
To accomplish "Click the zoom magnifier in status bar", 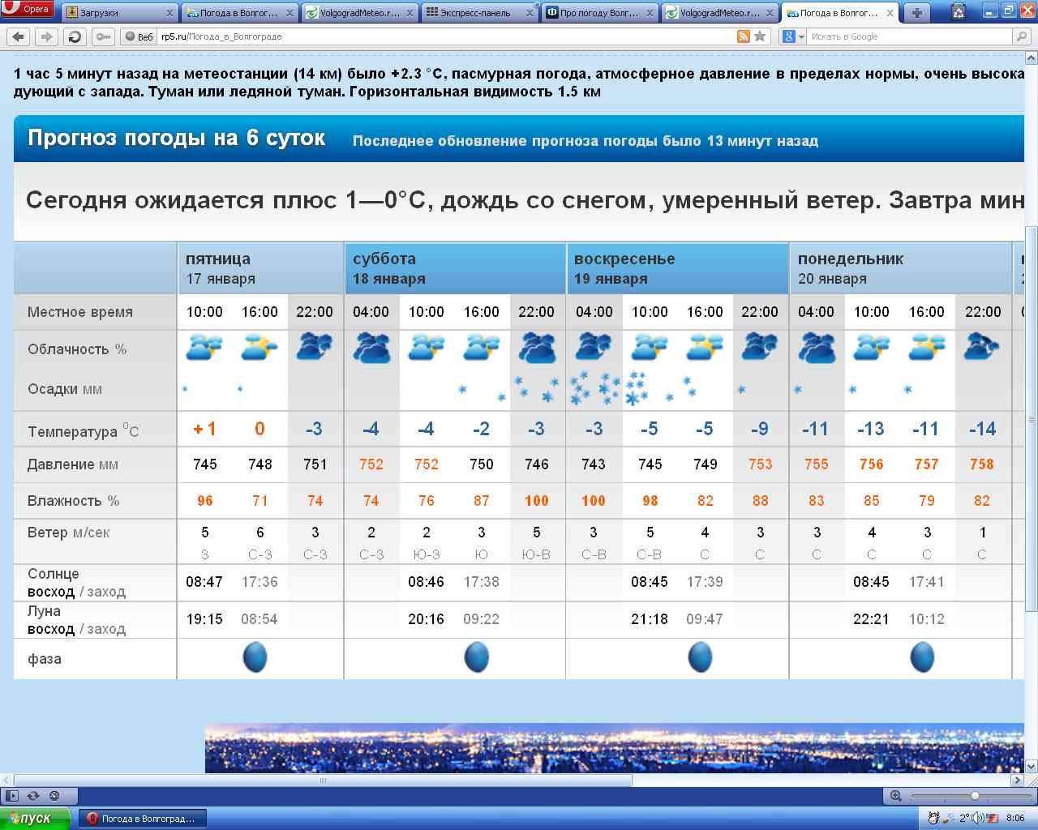I will click(895, 796).
